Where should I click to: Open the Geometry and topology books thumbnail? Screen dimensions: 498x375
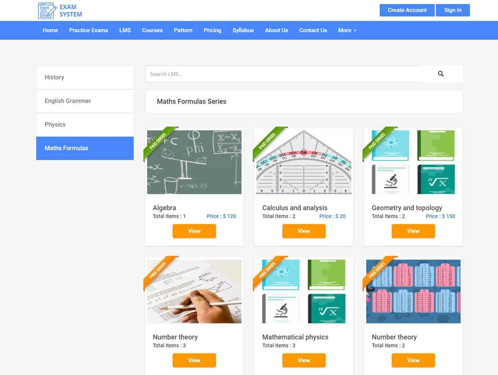pos(413,162)
